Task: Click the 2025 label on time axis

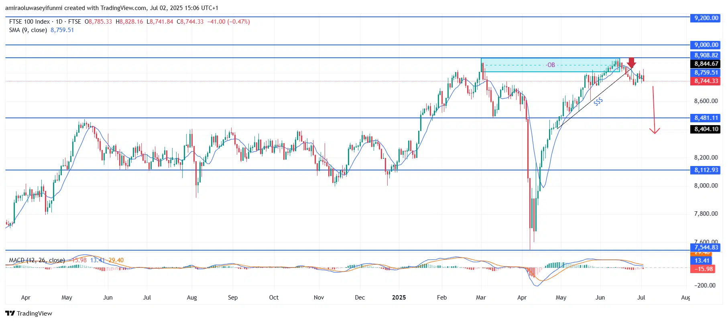Action: tap(399, 298)
